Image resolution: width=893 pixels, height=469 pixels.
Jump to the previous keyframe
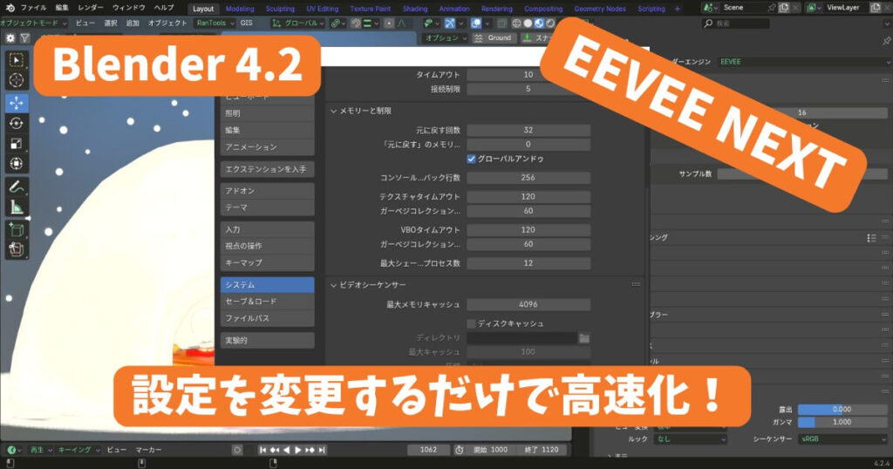(275, 450)
